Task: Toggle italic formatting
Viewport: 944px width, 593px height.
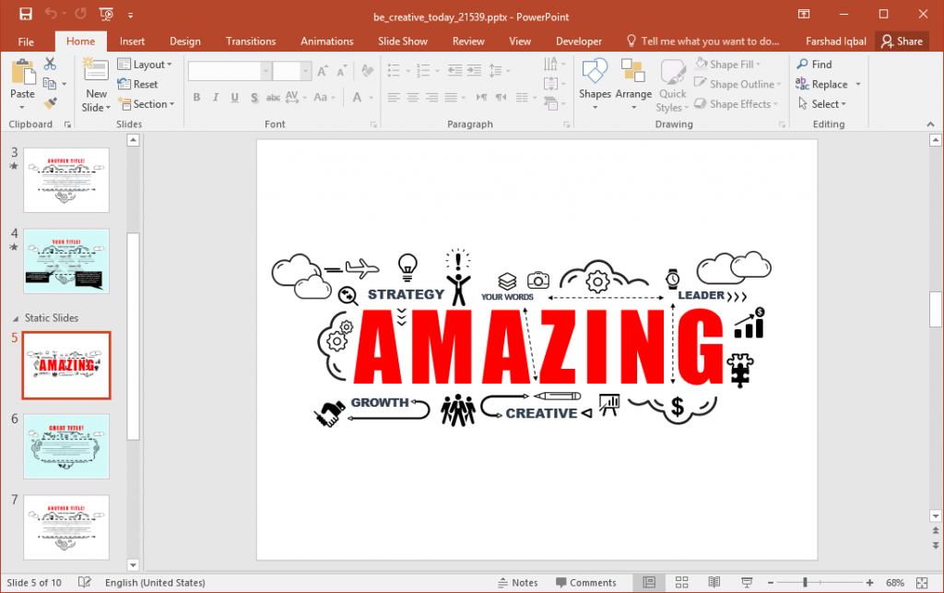Action: 214,97
